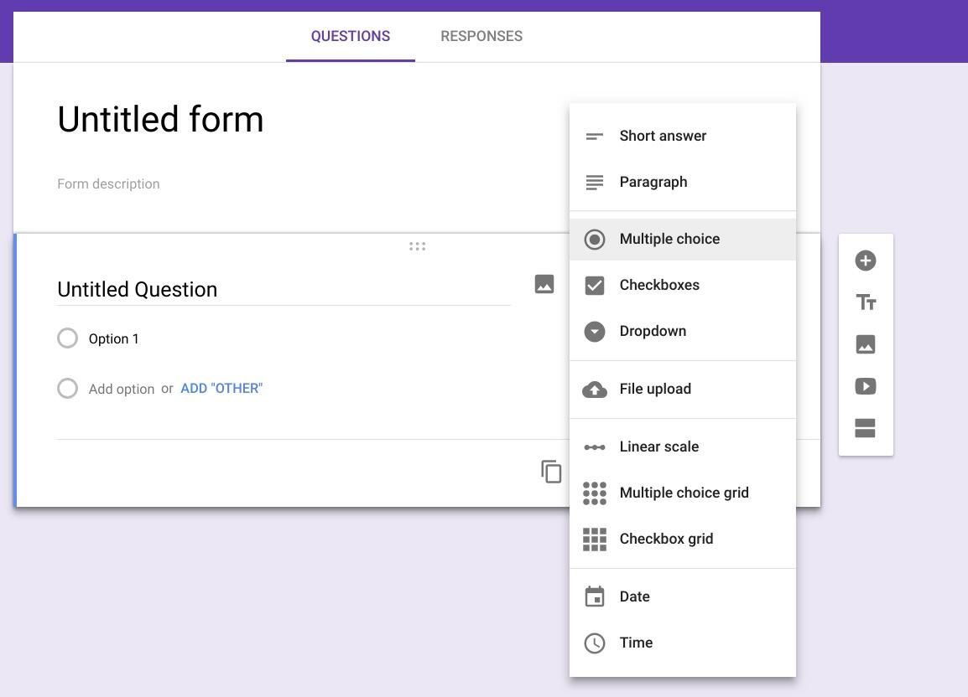Click the ADD "OTHER" link

pos(221,389)
